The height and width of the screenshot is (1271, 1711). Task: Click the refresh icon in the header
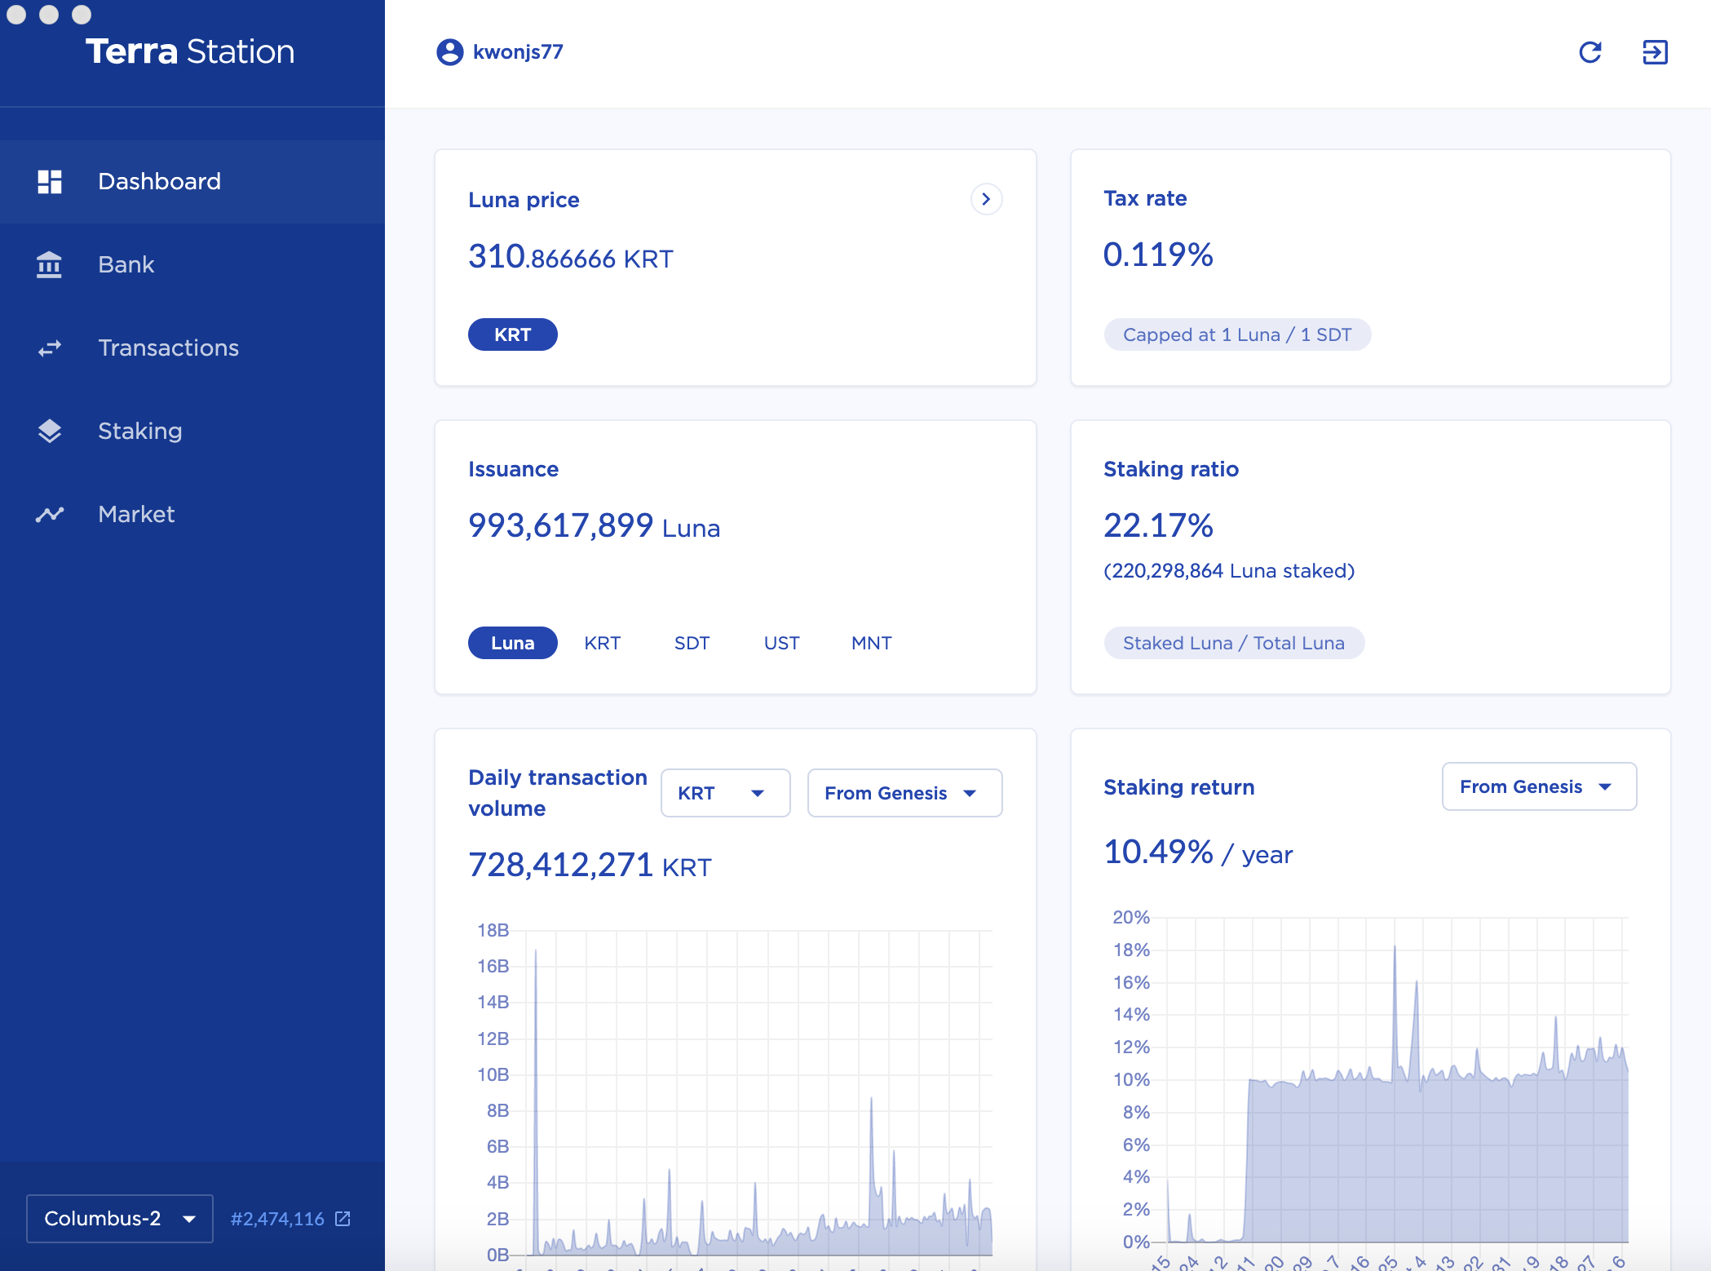(1589, 52)
